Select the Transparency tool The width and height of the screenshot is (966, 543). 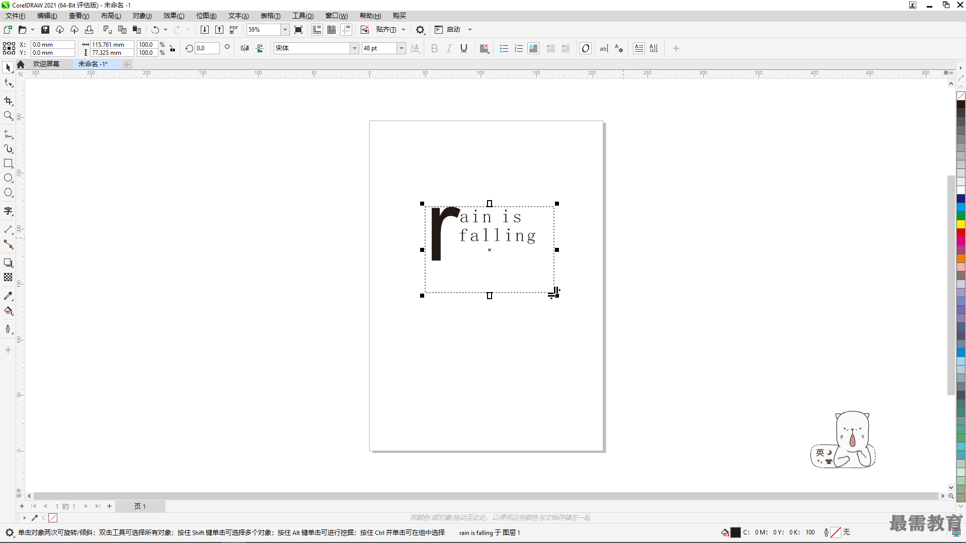click(8, 278)
